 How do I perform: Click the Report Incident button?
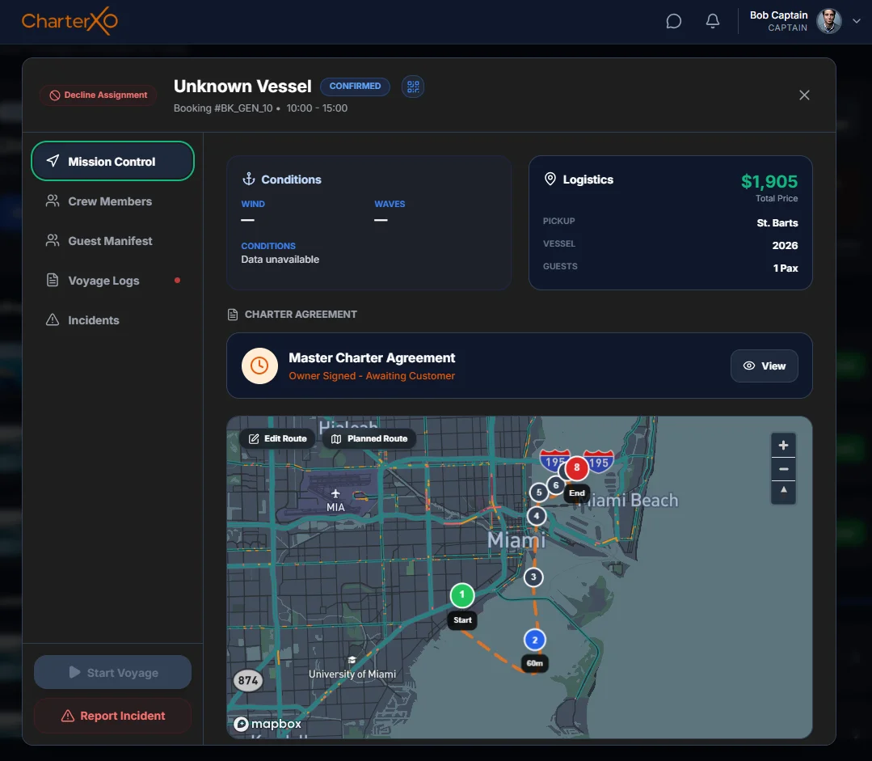[x=112, y=716]
